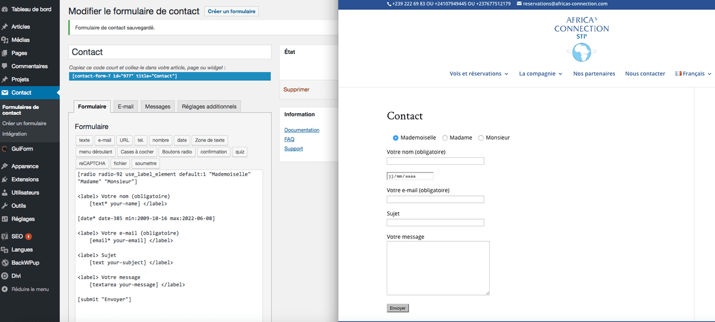
Task: Select the Monsieur radio button
Action: tap(481, 137)
